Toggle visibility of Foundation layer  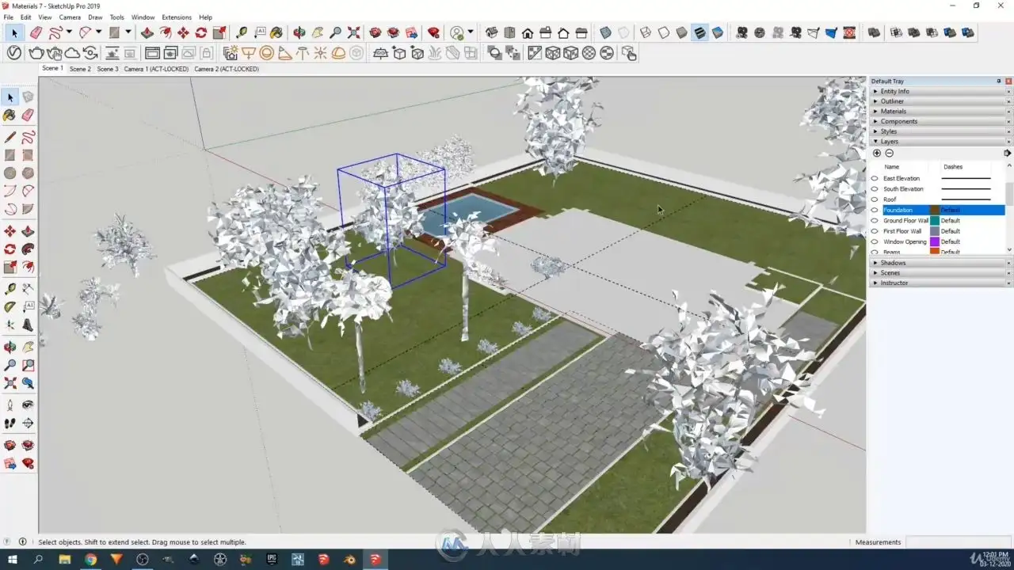pos(875,211)
